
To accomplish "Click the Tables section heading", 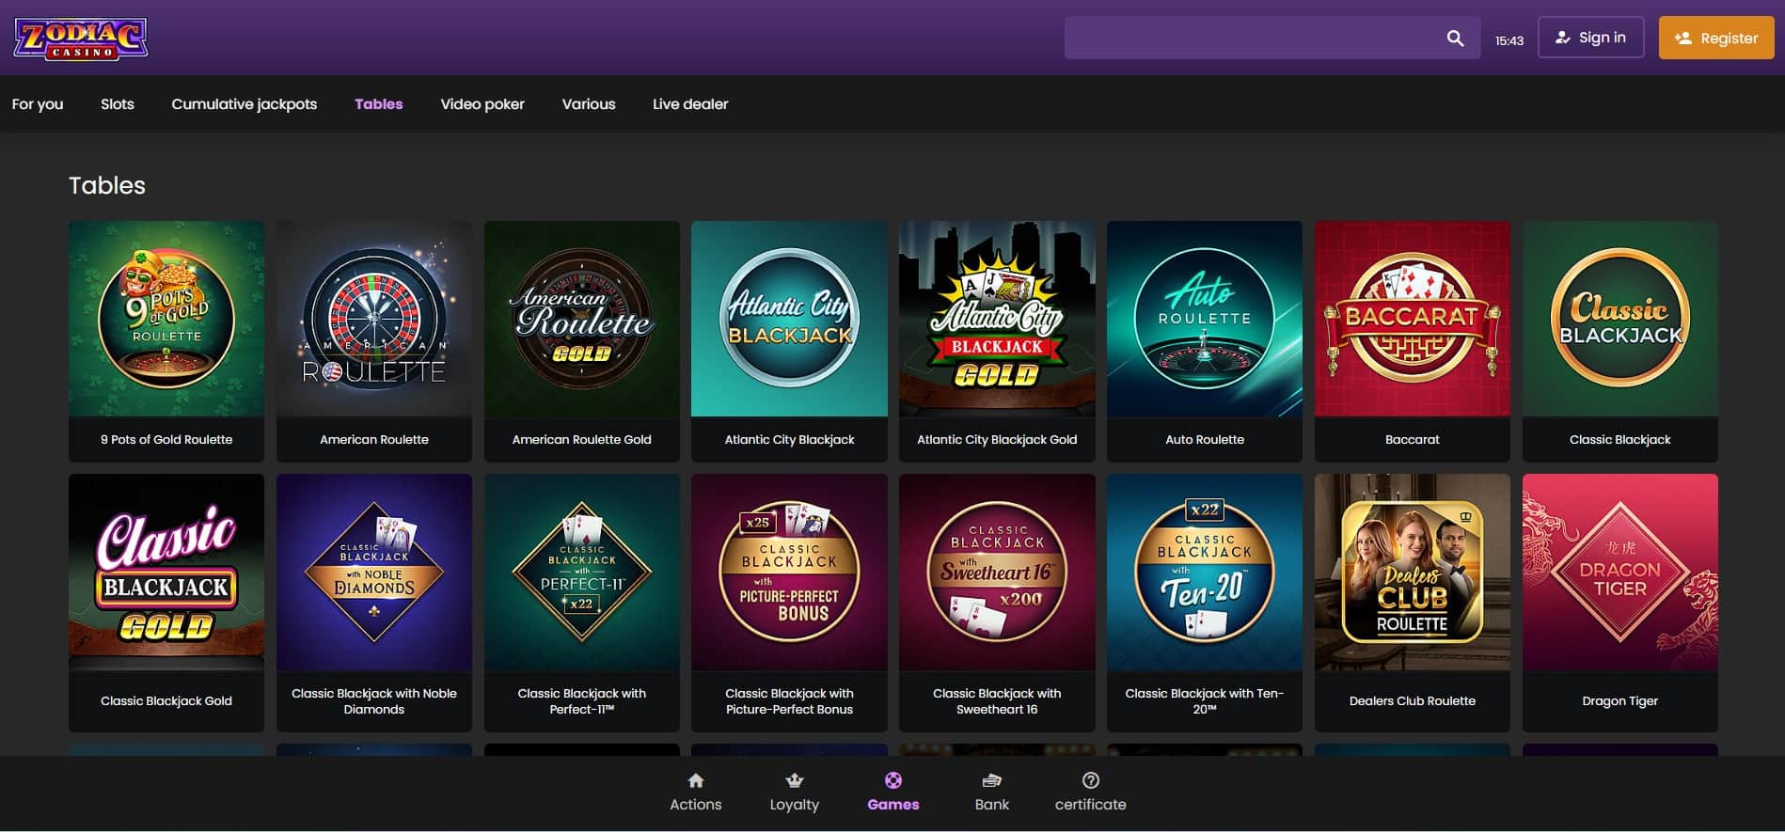I will click(x=107, y=185).
